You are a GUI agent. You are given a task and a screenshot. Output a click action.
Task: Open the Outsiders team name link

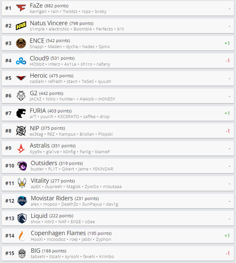coord(44,163)
